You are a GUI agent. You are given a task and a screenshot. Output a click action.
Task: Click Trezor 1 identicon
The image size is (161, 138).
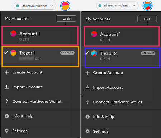click(13, 53)
